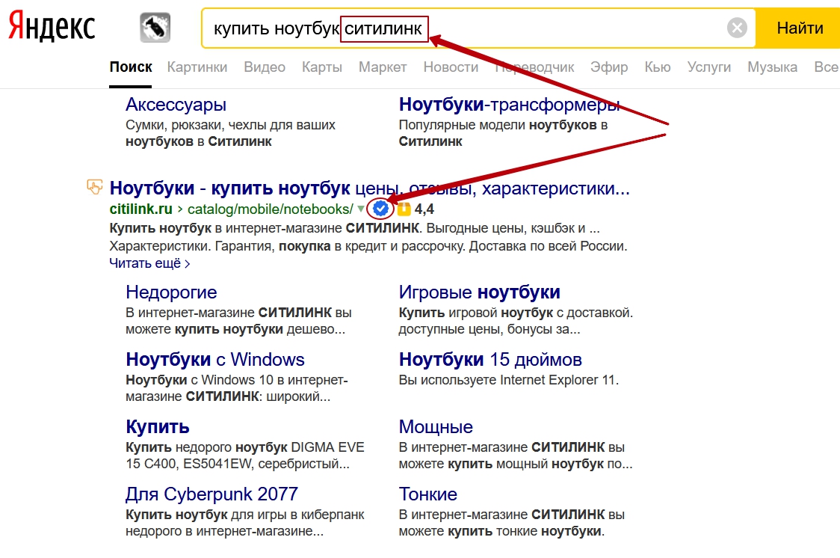Click the citilink.ru green domain link
The height and width of the screenshot is (558, 840).
[x=141, y=209]
